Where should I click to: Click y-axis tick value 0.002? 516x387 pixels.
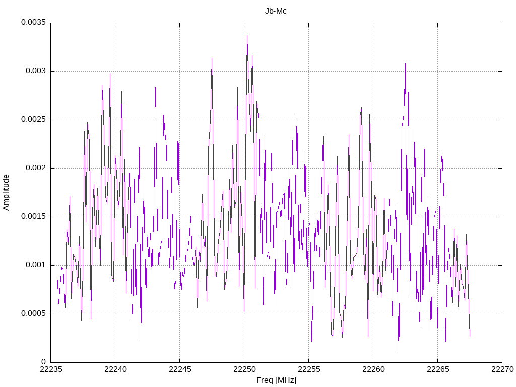tap(36, 168)
